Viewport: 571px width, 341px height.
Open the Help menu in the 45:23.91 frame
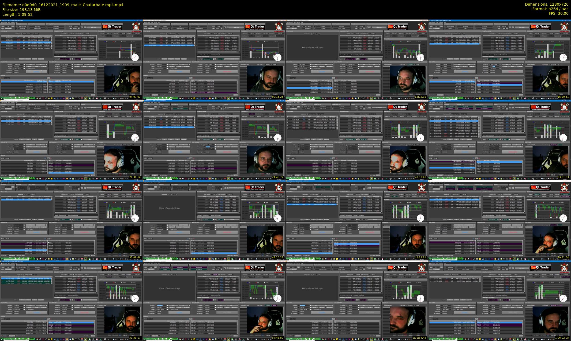point(302,183)
